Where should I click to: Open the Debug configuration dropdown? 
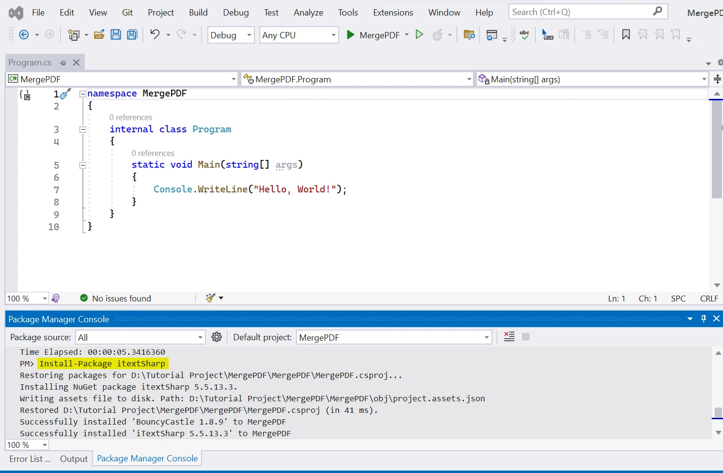[x=231, y=35]
